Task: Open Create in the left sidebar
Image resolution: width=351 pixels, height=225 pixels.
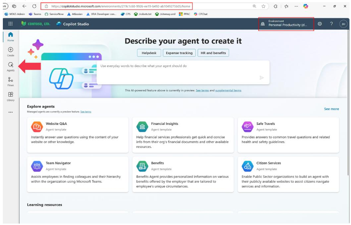Action: (x=11, y=52)
